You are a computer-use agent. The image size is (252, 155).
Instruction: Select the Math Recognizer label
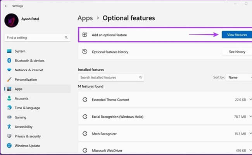pos(104,134)
